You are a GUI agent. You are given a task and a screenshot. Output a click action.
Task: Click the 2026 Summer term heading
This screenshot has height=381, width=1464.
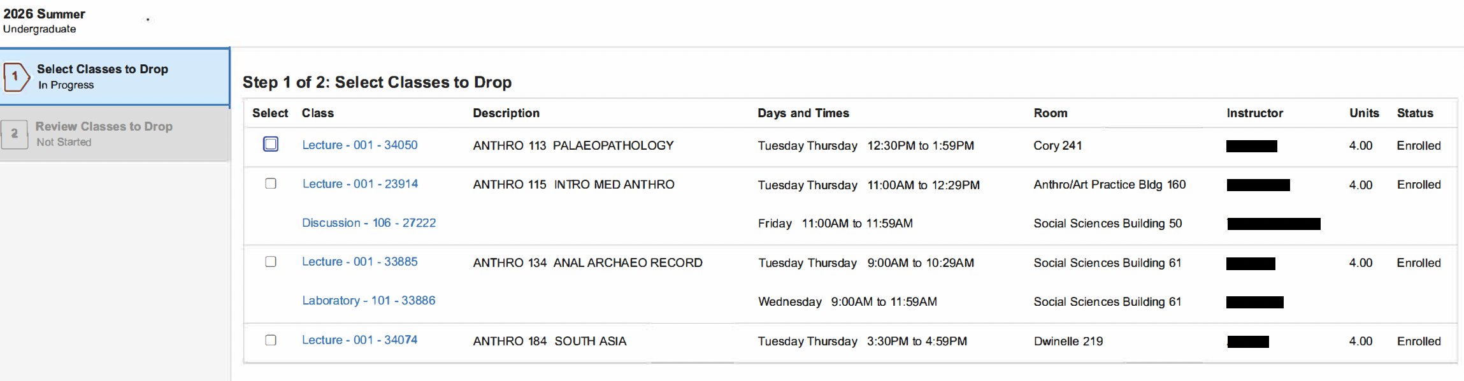(44, 14)
